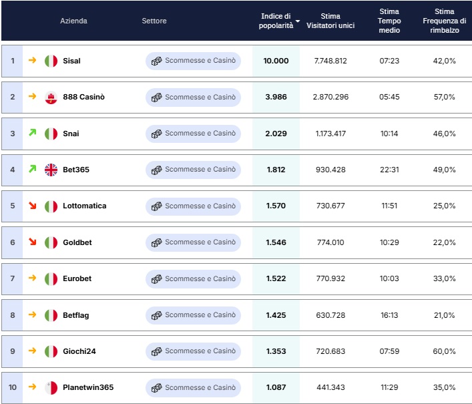Click the Betflag company name
Screen dimensions: 472x404
pyautogui.click(x=76, y=315)
